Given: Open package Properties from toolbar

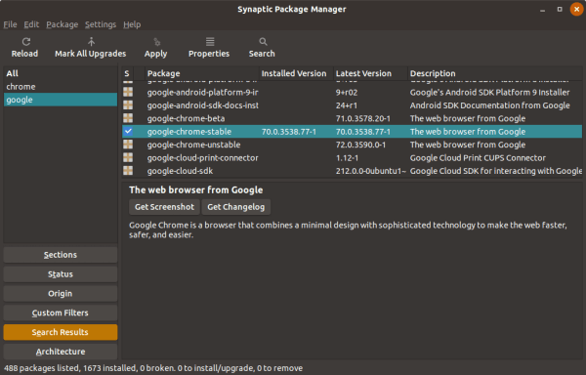Looking at the screenshot, I should tap(210, 41).
